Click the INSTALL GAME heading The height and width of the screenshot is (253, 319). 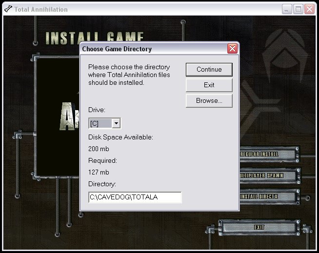coord(94,38)
